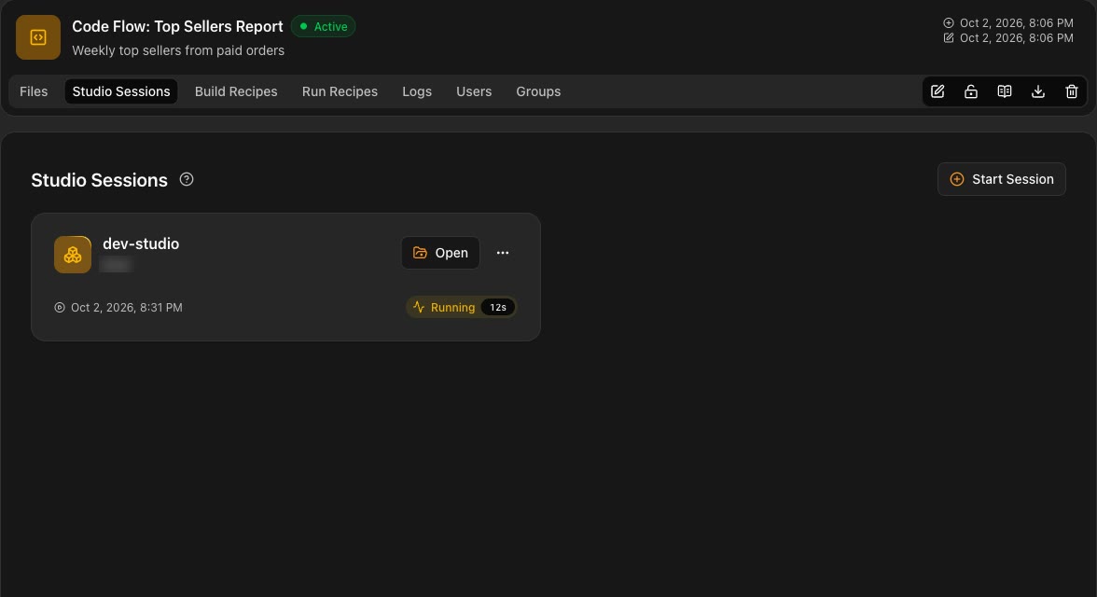Click the dev-studio session name
Viewport: 1097px width, 597px height.
click(141, 243)
